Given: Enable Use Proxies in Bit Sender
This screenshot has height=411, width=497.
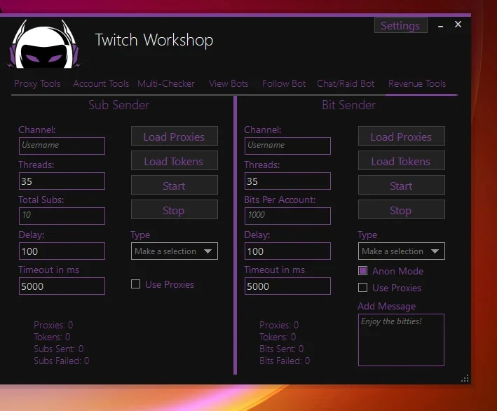Looking at the screenshot, I should [363, 288].
